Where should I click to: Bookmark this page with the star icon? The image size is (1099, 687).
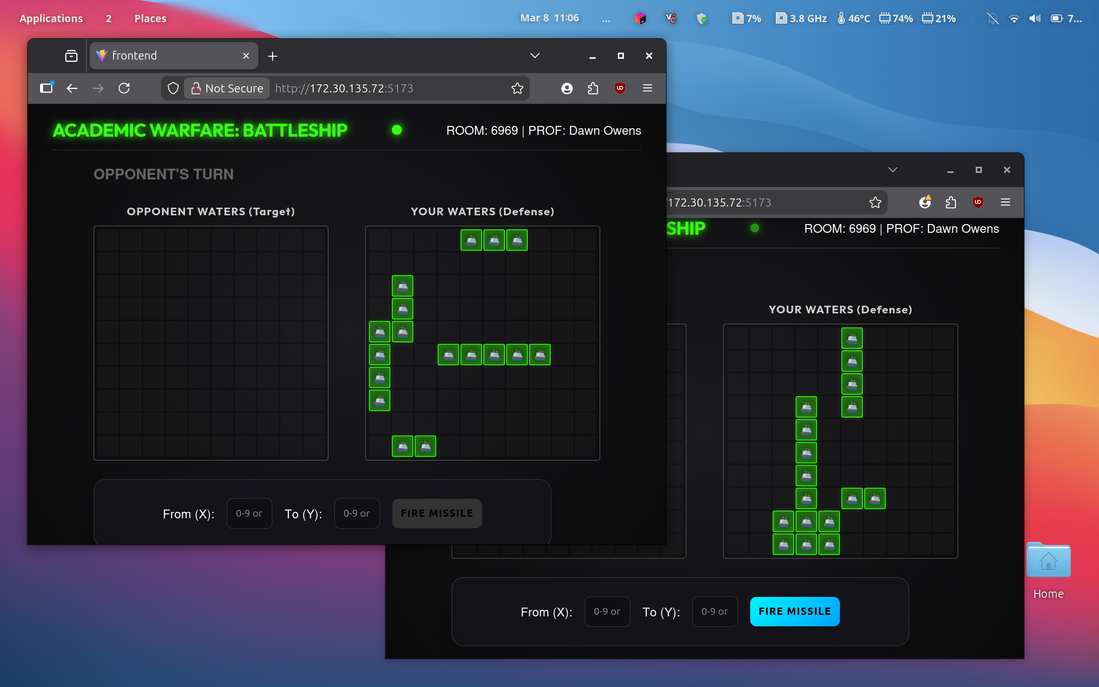pyautogui.click(x=517, y=88)
